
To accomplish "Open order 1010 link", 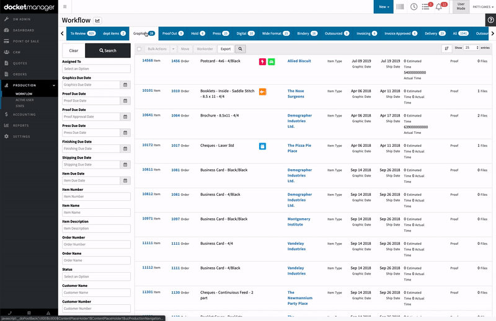I will (x=175, y=91).
